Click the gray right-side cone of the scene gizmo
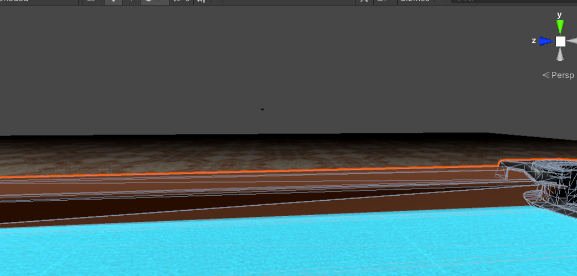This screenshot has height=276, width=577. click(x=572, y=41)
